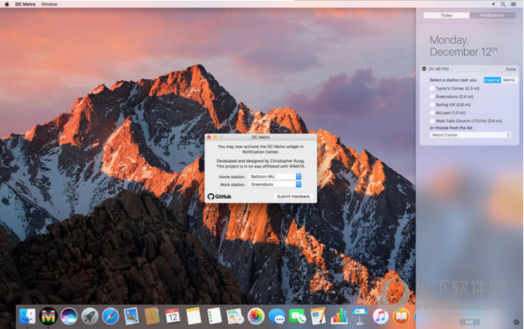This screenshot has width=524, height=329.
Task: Click Edit at bottom of Notification Center
Action: tap(469, 322)
